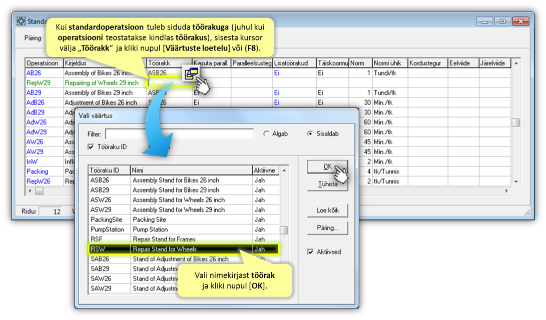Click the Tööraku list vertical scrollbar thumb

pyautogui.click(x=284, y=230)
